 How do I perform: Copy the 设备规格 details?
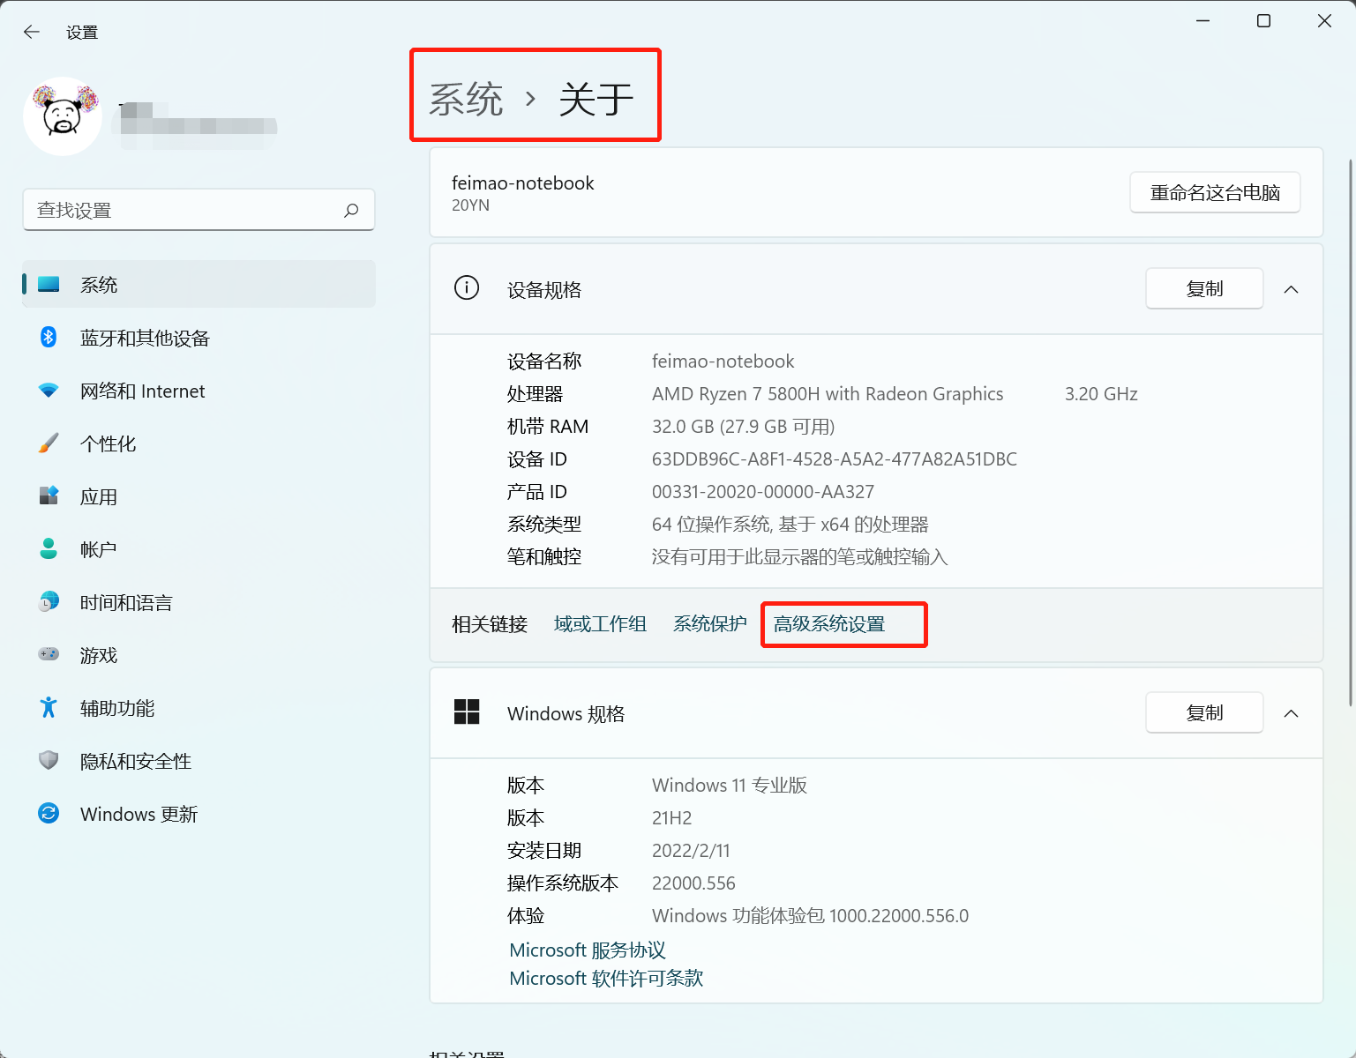[1204, 288]
